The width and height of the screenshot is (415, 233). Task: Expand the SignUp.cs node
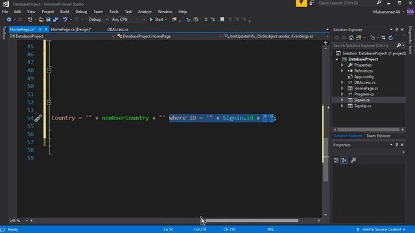[342, 106]
